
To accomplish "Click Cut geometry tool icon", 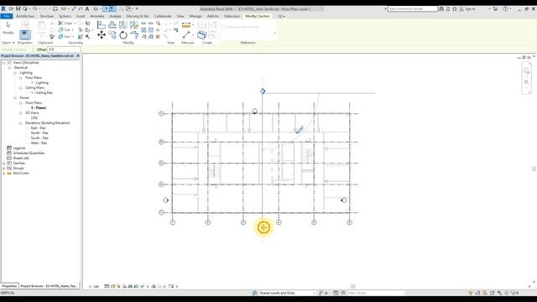I will pos(60,30).
